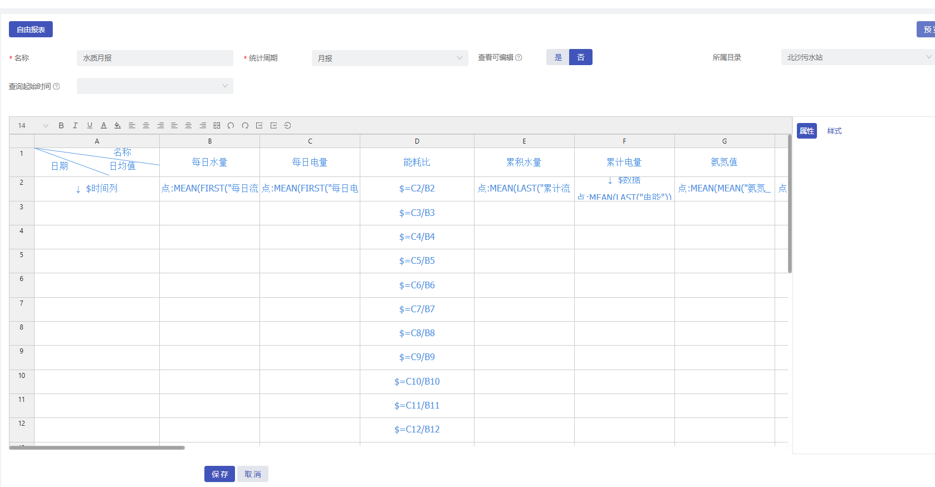Select the 累积水量 header cell

[x=524, y=163]
